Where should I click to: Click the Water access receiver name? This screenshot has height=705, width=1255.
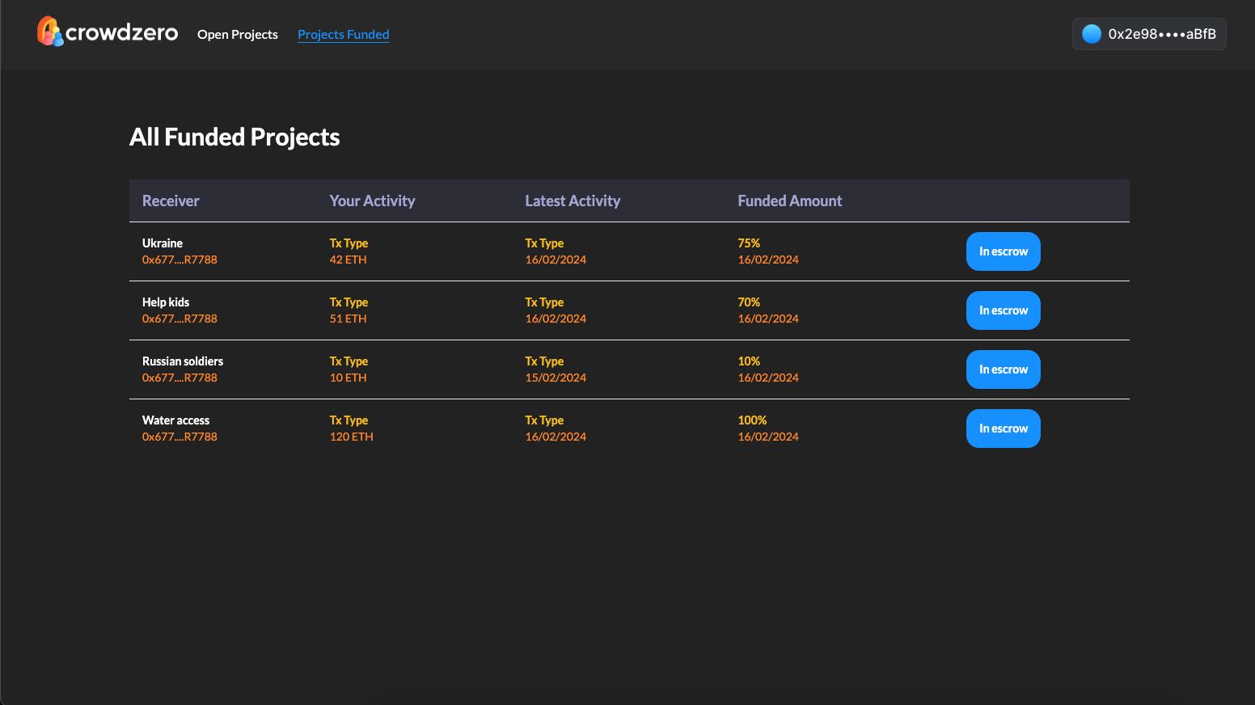coord(175,420)
